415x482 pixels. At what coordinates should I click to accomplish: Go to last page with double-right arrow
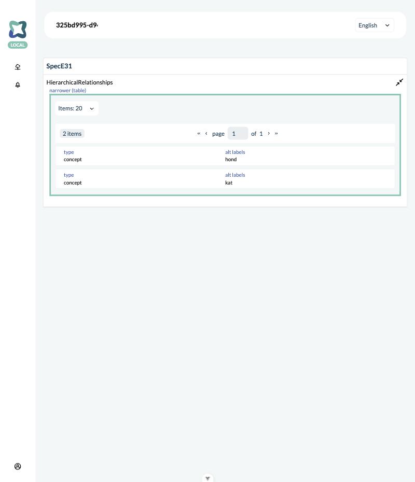coord(276,133)
